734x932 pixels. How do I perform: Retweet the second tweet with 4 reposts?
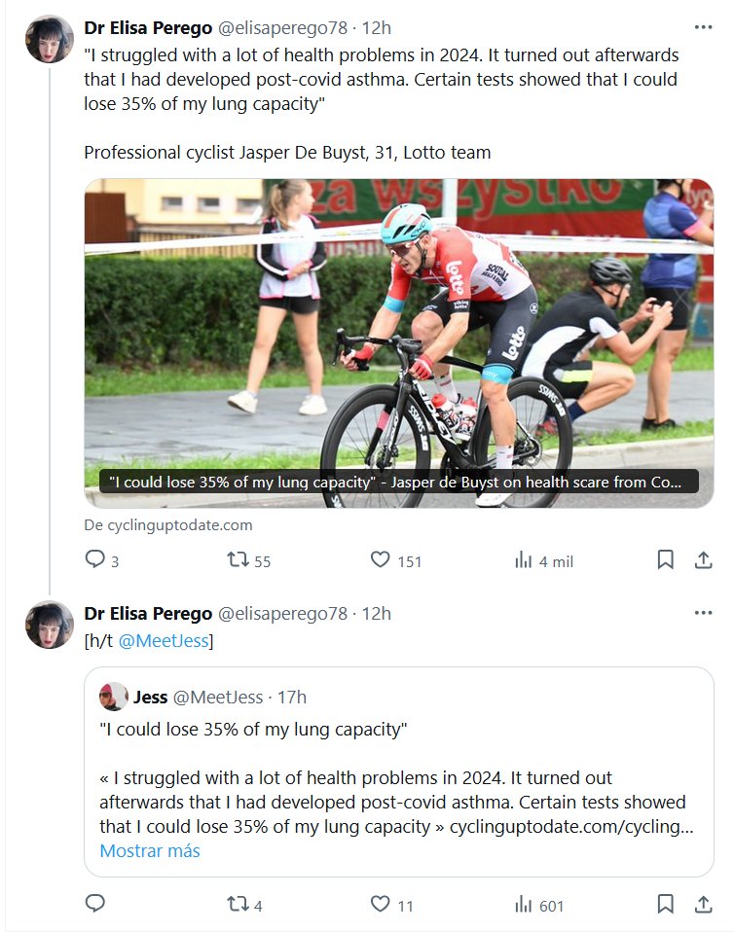tap(238, 904)
